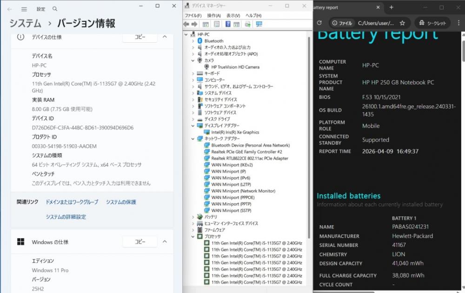Click the scan for hardware changes monitor icon
465x293 pixels.
tap(259, 24)
